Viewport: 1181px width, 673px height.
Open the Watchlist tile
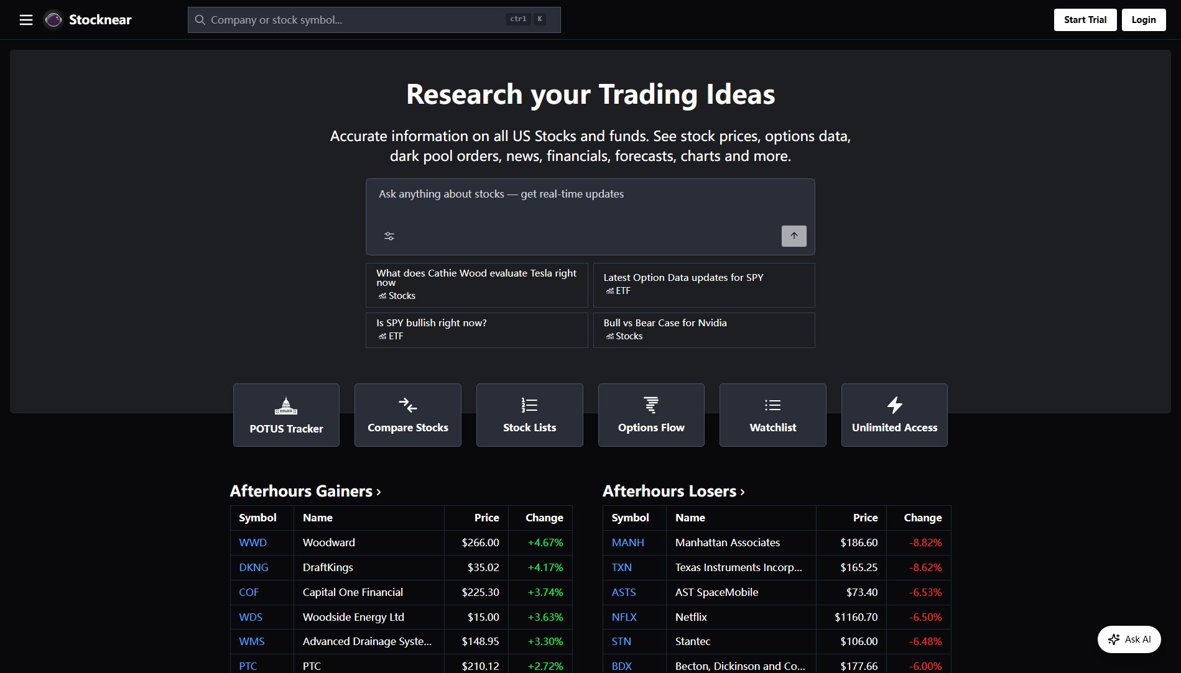click(772, 415)
